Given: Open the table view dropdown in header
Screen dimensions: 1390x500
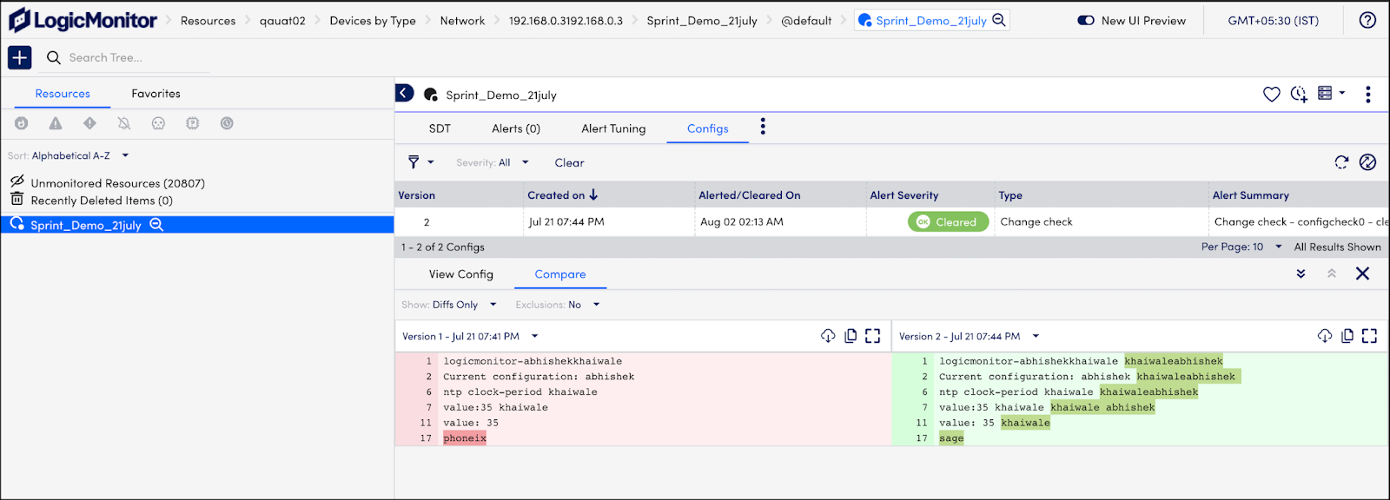Looking at the screenshot, I should coord(1331,93).
